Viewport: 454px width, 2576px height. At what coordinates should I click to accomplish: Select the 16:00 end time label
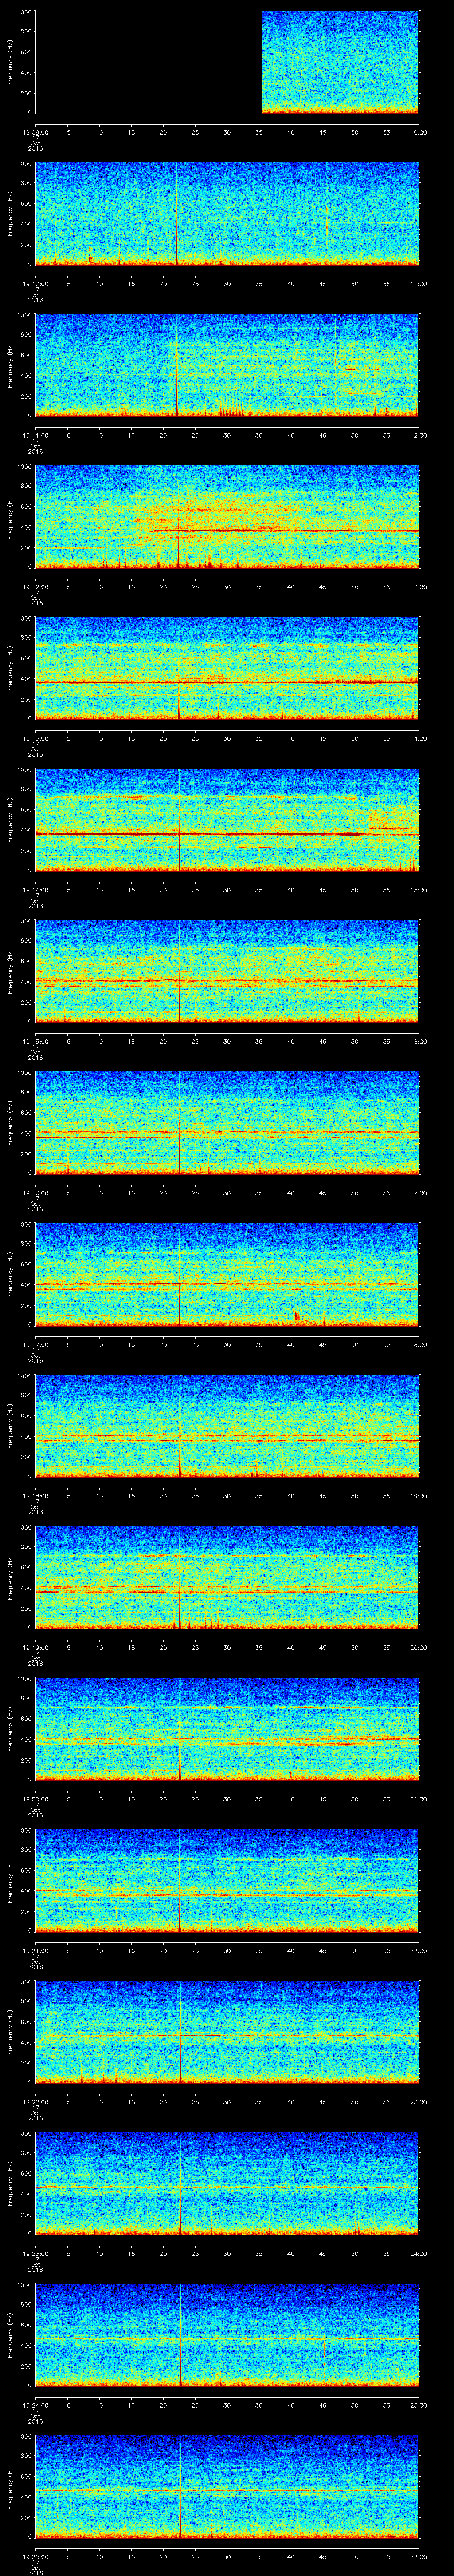(419, 1041)
